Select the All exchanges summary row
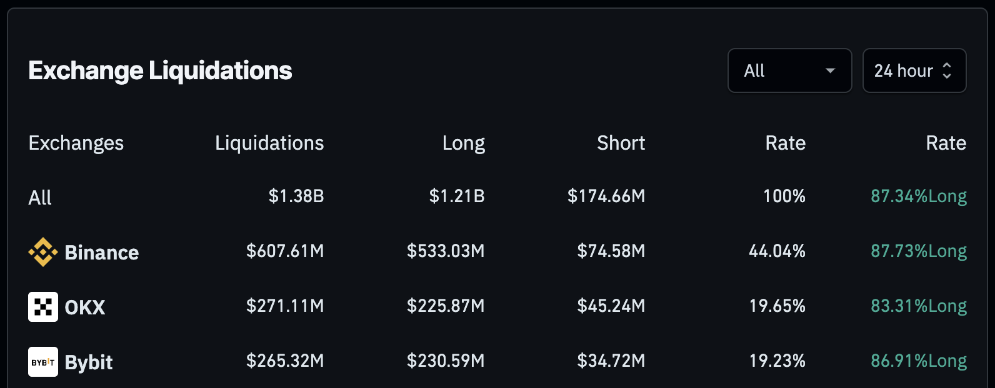995x388 pixels. (x=40, y=198)
